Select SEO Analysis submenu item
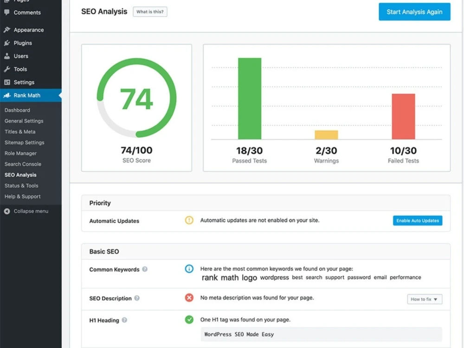Image resolution: width=464 pixels, height=348 pixels. (x=20, y=175)
